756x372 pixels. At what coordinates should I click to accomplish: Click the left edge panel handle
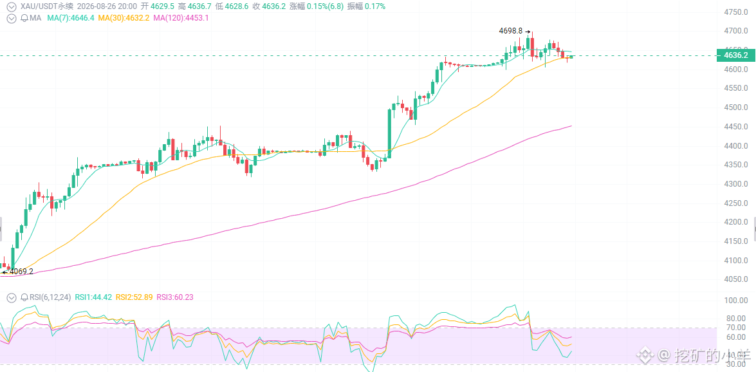pyautogui.click(x=1, y=229)
